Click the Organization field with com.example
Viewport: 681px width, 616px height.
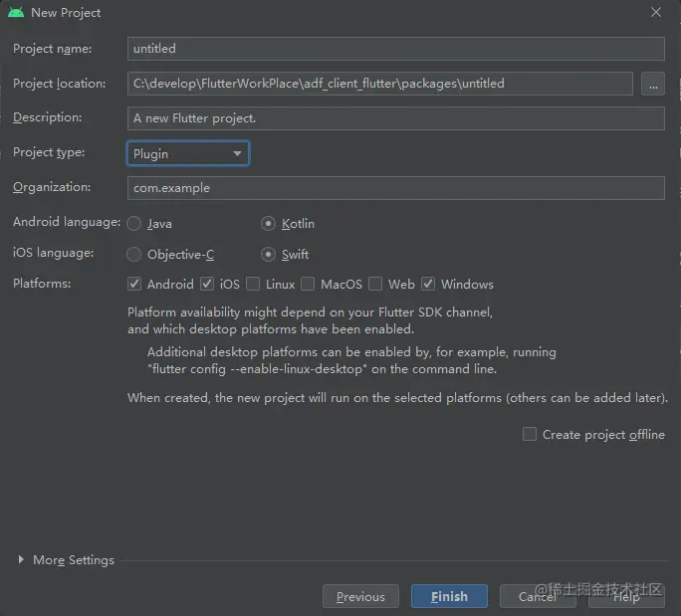(x=395, y=188)
